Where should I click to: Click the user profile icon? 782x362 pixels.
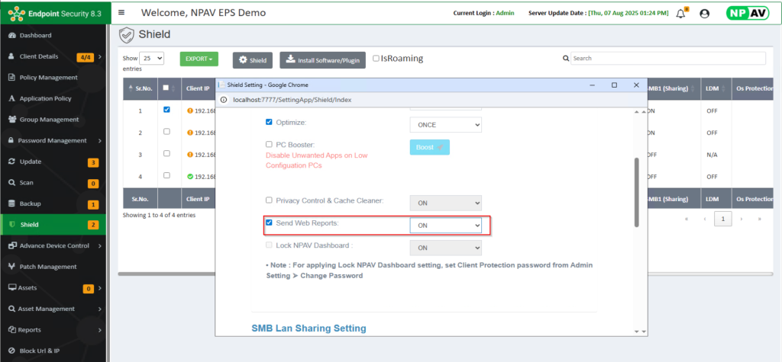704,14
